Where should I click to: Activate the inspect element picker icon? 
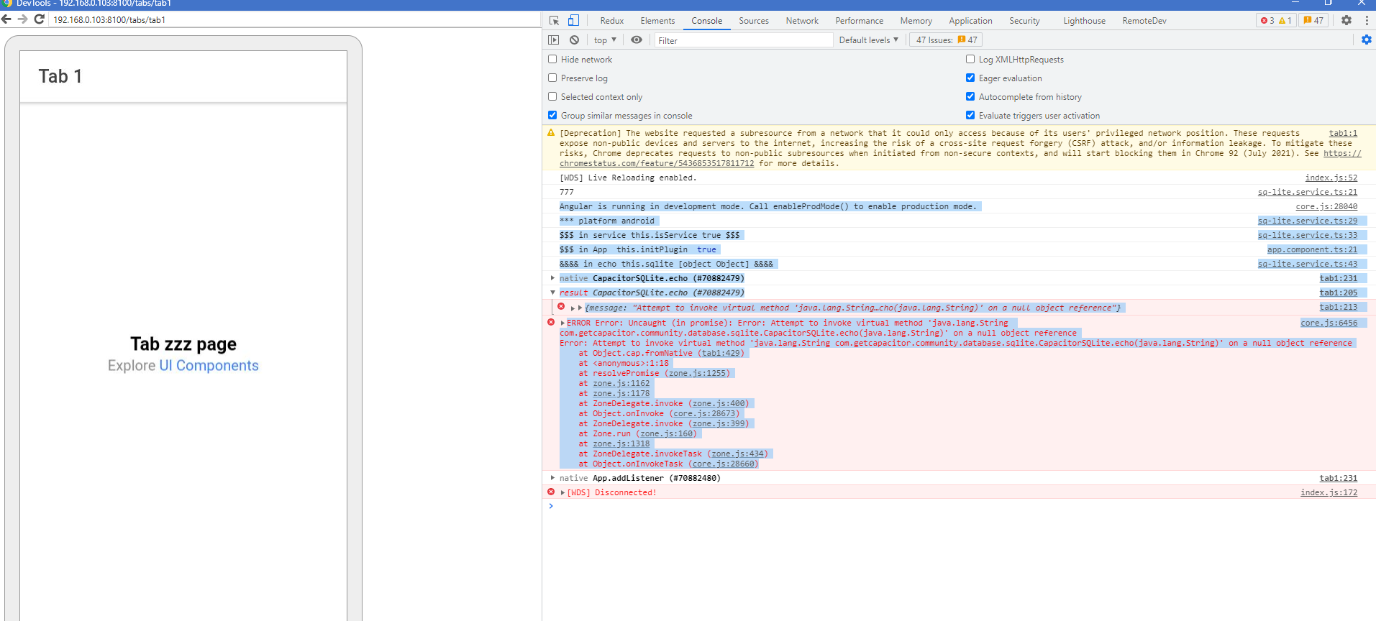pos(555,21)
